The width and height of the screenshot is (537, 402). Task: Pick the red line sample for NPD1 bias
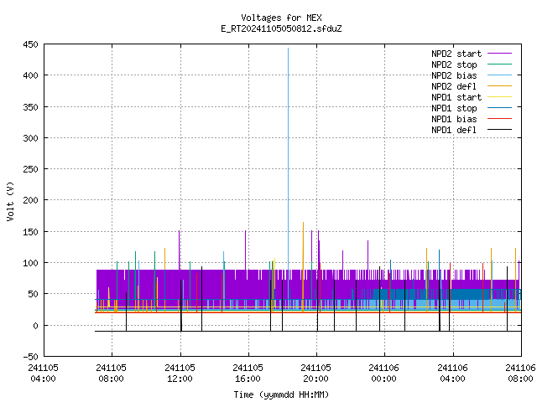coord(499,119)
